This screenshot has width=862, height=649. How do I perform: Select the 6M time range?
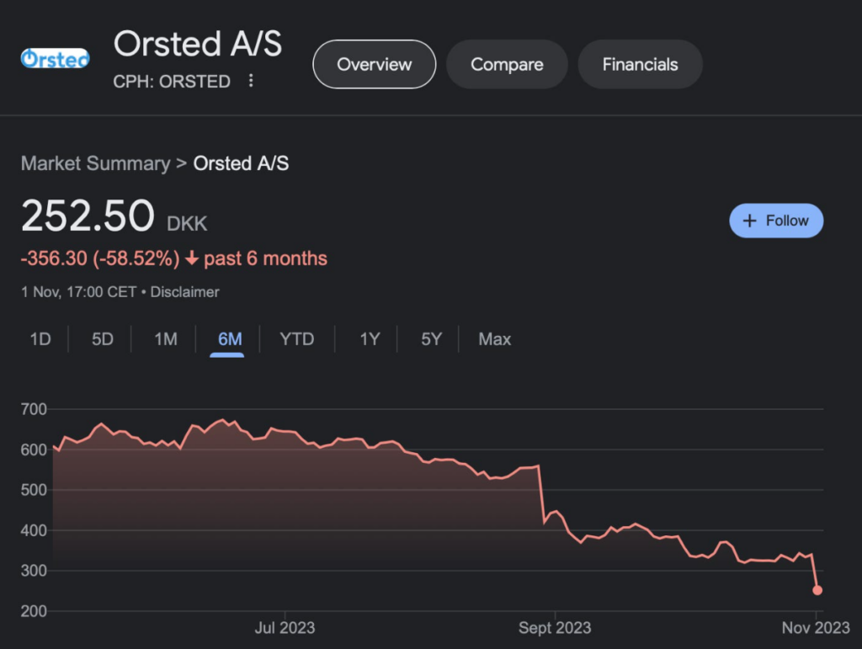(229, 339)
